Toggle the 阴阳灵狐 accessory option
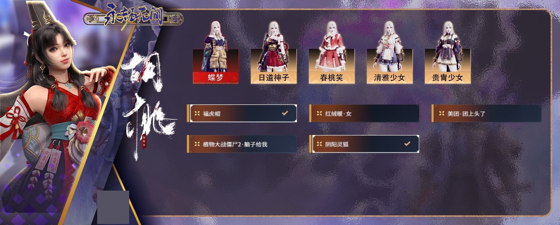 [364, 144]
